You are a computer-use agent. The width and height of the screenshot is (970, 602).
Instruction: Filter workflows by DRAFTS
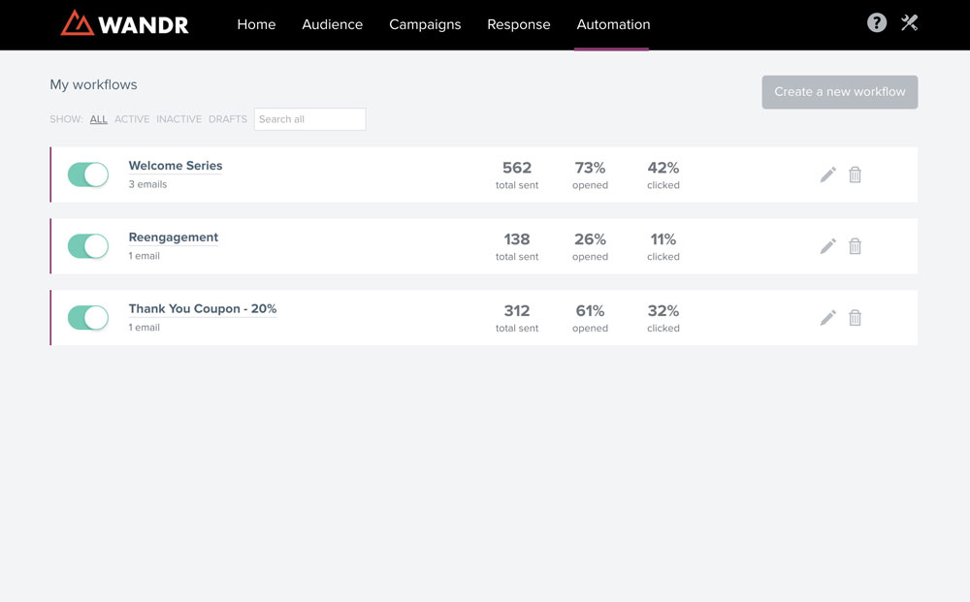coord(228,119)
